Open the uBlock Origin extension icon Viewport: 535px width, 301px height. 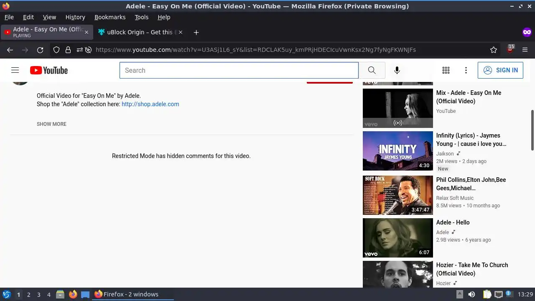click(510, 49)
